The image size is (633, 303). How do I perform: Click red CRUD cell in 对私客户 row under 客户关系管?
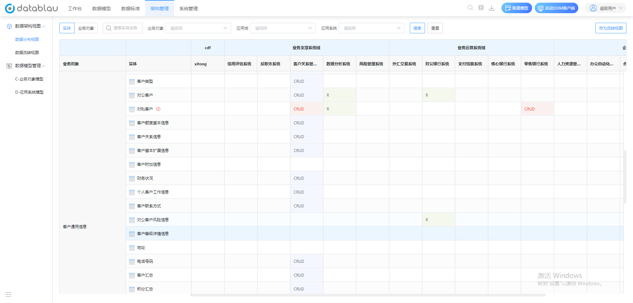click(307, 109)
